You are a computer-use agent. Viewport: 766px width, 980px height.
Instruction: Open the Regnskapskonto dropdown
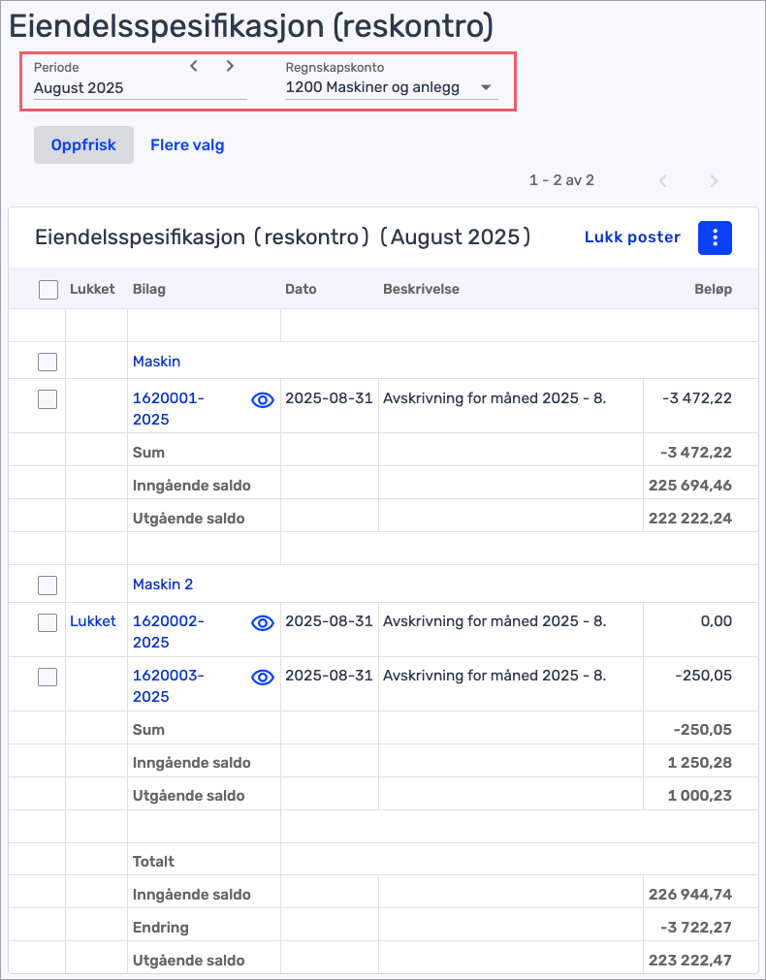tap(391, 87)
